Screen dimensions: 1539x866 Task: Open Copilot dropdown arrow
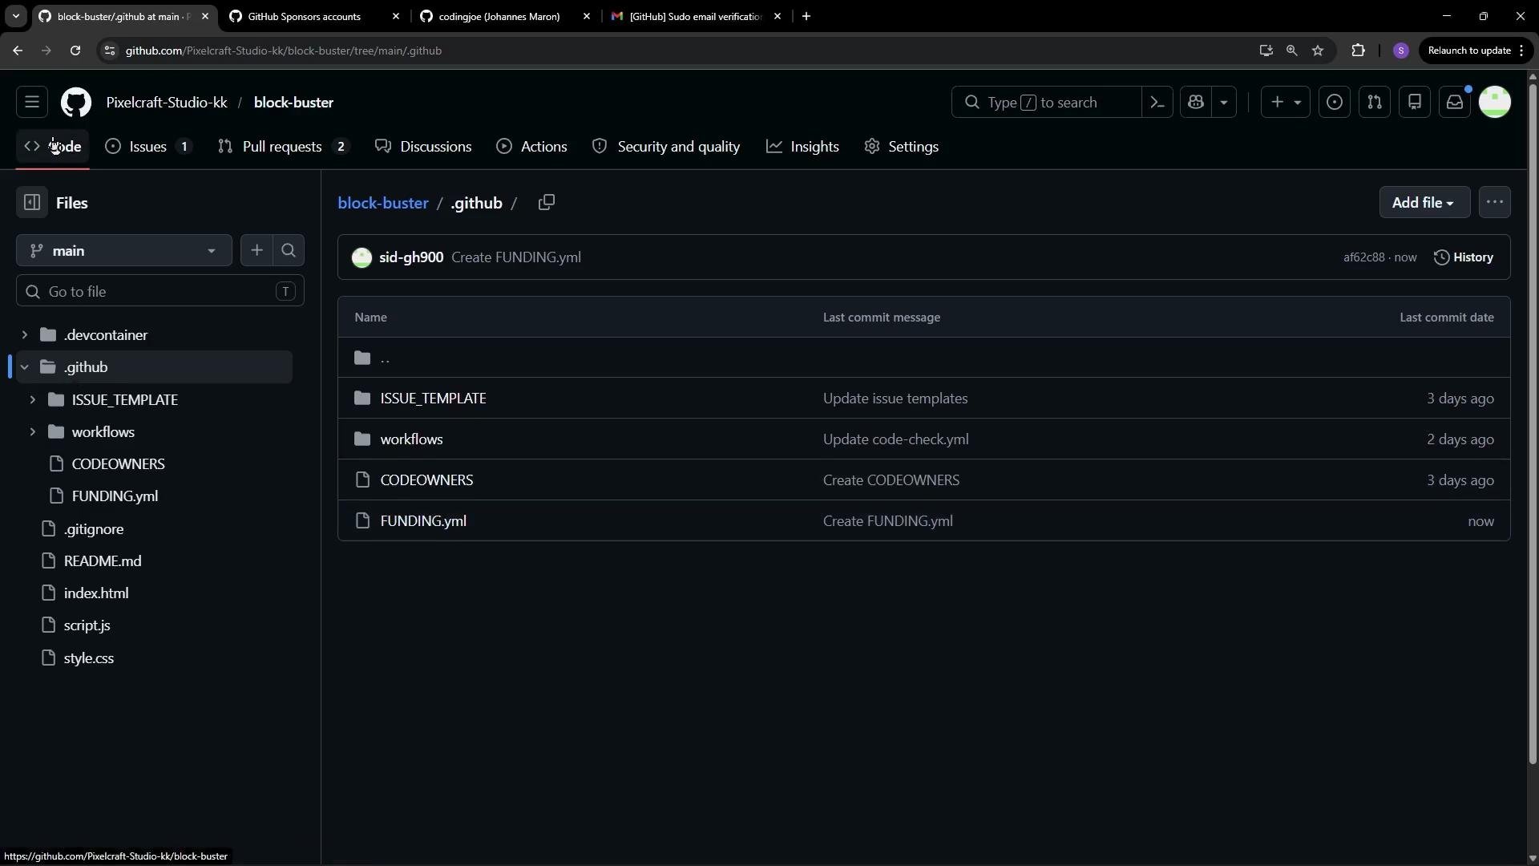click(1224, 103)
